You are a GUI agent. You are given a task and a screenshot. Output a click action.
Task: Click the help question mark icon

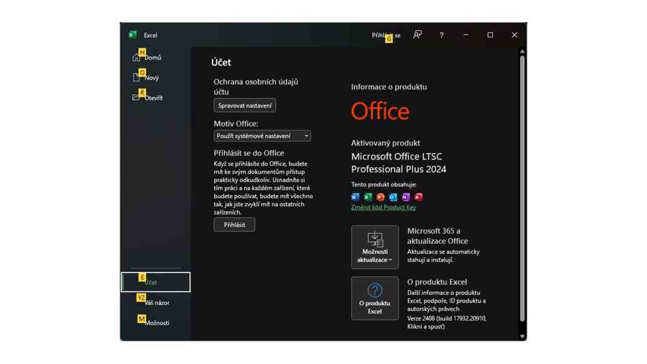(441, 35)
